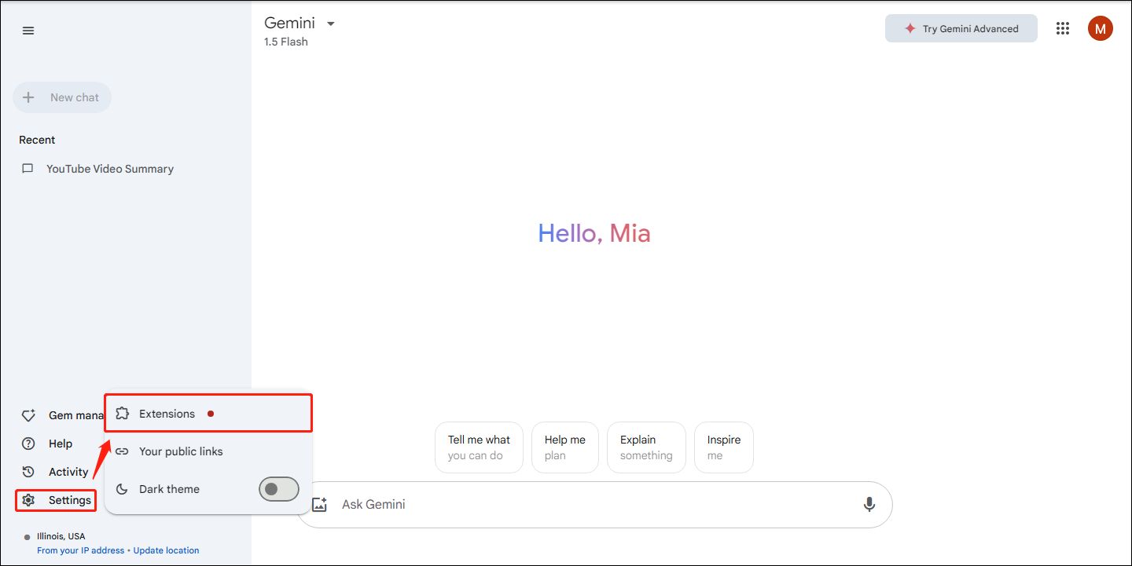Open the hamburger main menu icon
The image size is (1132, 566).
[28, 31]
